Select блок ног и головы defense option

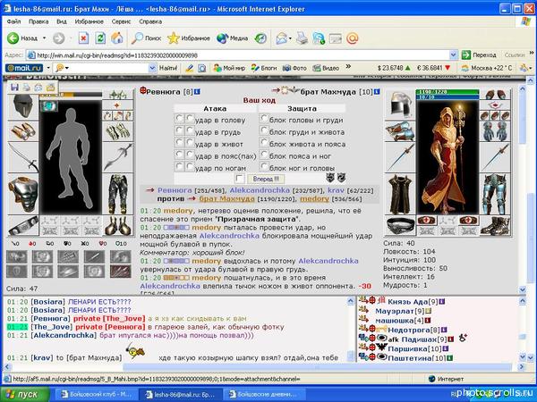pos(264,166)
